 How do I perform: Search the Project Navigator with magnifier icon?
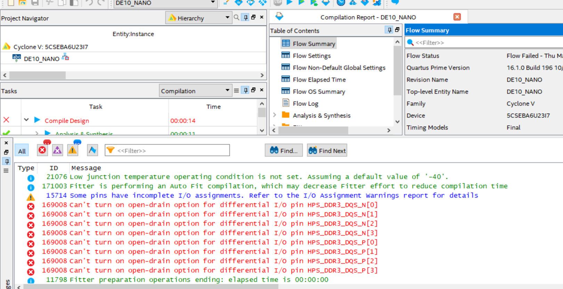237,17
